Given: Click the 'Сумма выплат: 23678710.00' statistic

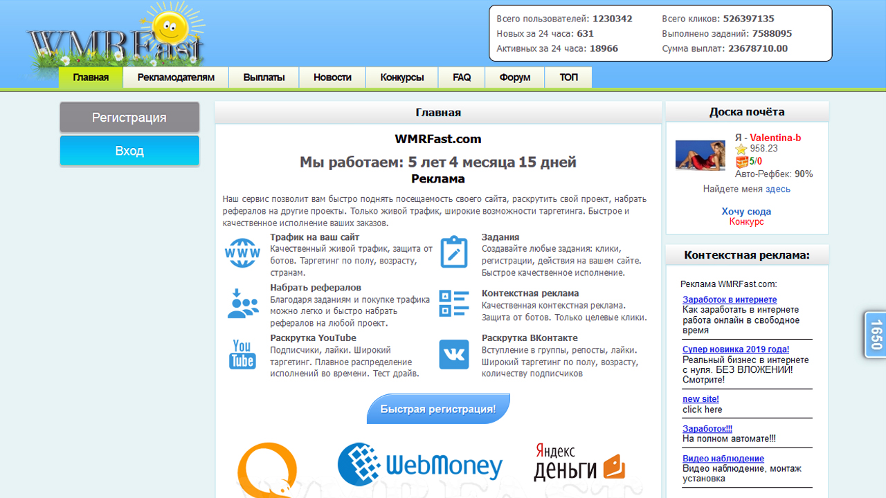Looking at the screenshot, I should 725,48.
